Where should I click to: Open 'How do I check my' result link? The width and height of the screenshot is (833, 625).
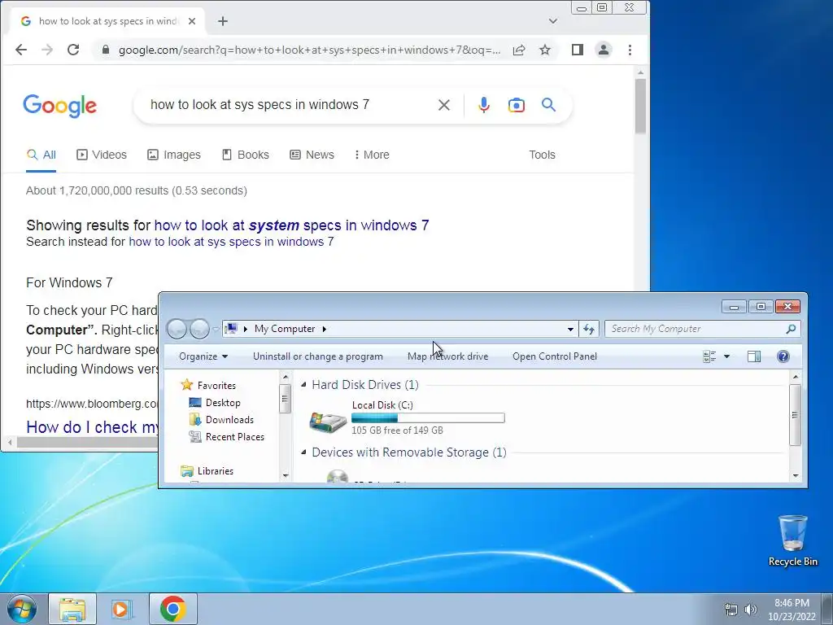pos(93,426)
